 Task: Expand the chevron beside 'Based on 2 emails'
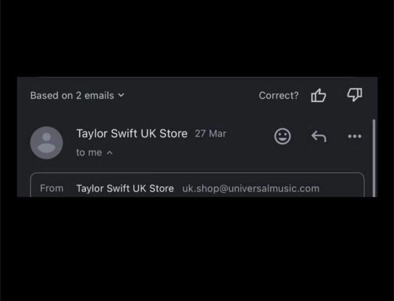(x=121, y=95)
